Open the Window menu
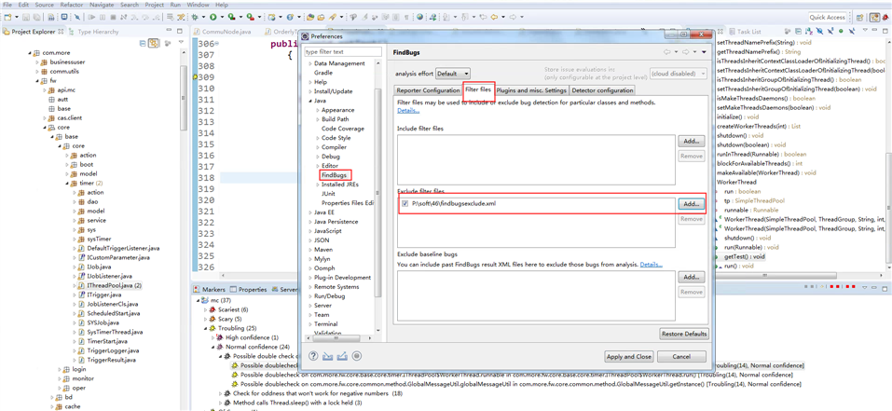 click(x=198, y=5)
